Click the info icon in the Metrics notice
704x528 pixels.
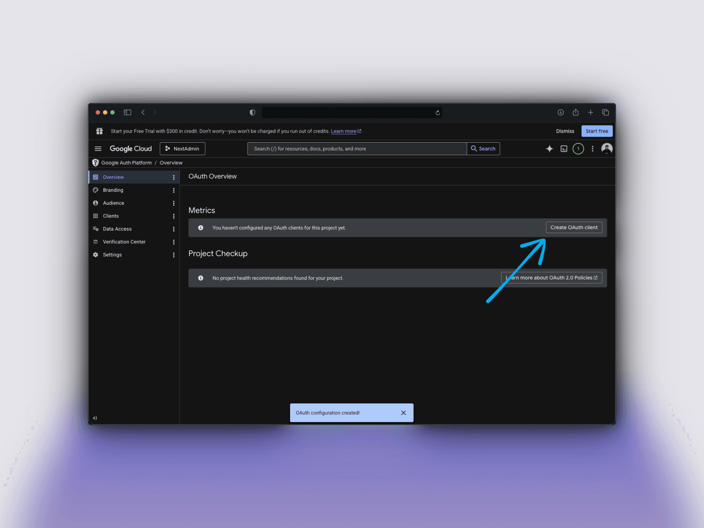201,228
